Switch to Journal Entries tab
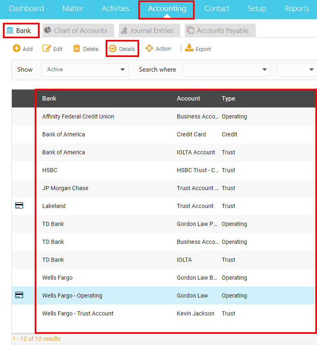This screenshot has width=317, height=346. point(150,31)
